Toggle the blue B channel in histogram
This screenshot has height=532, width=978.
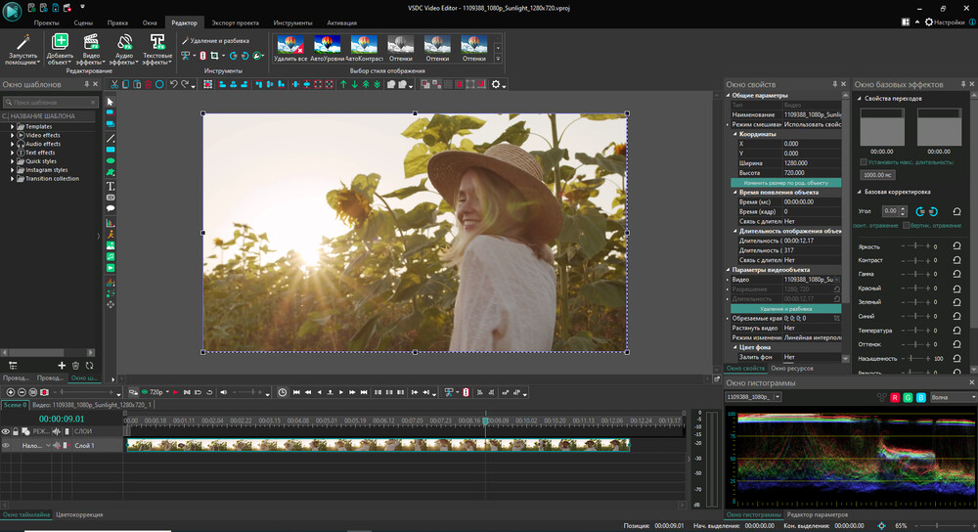920,397
